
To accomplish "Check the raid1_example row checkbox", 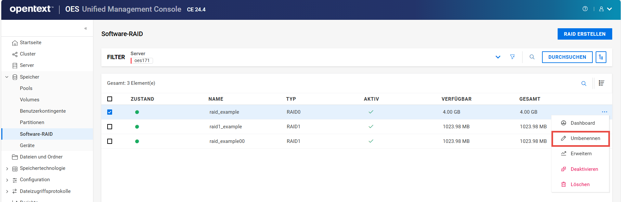I will point(110,127).
